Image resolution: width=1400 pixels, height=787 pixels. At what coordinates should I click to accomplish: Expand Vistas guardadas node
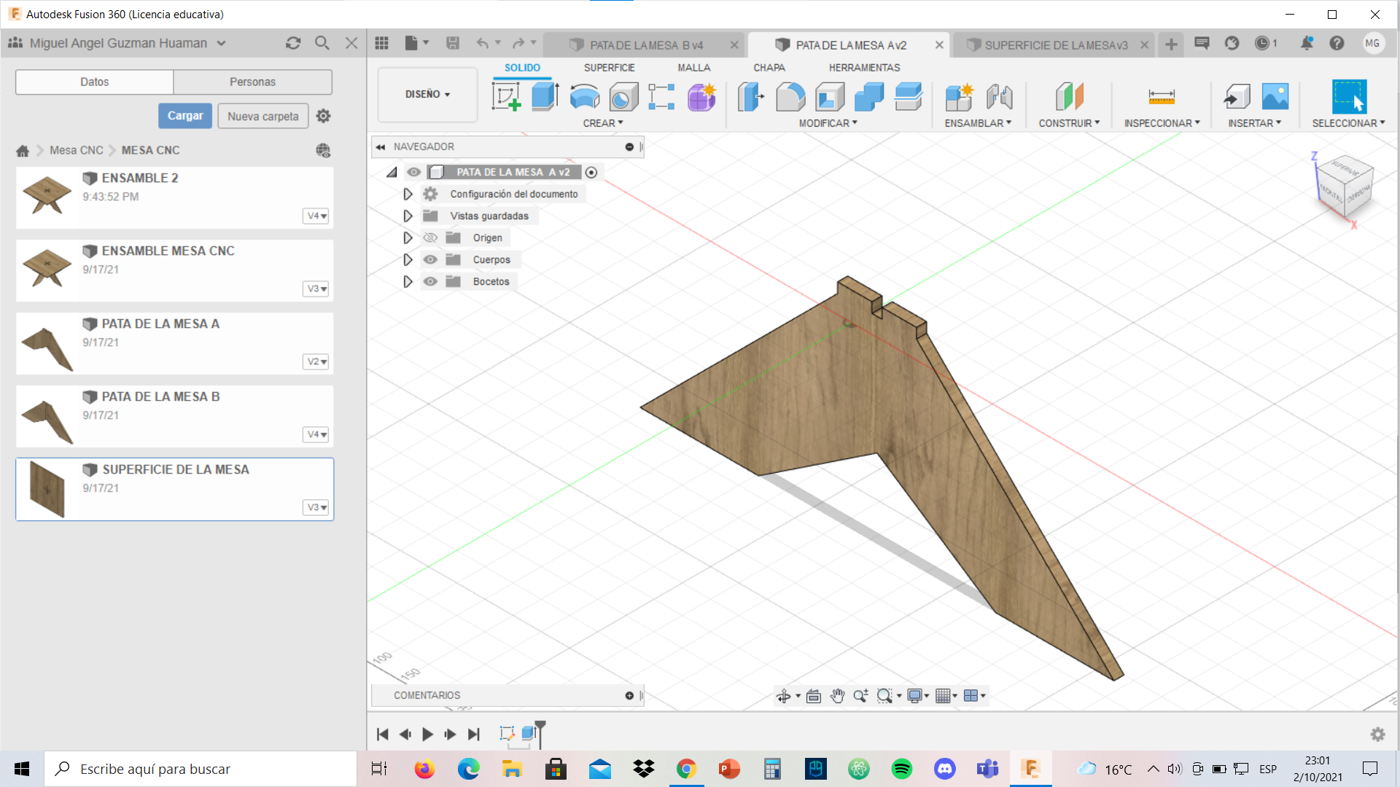click(x=408, y=216)
